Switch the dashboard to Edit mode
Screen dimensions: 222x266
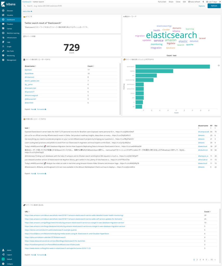pyautogui.click(x=184, y=2)
